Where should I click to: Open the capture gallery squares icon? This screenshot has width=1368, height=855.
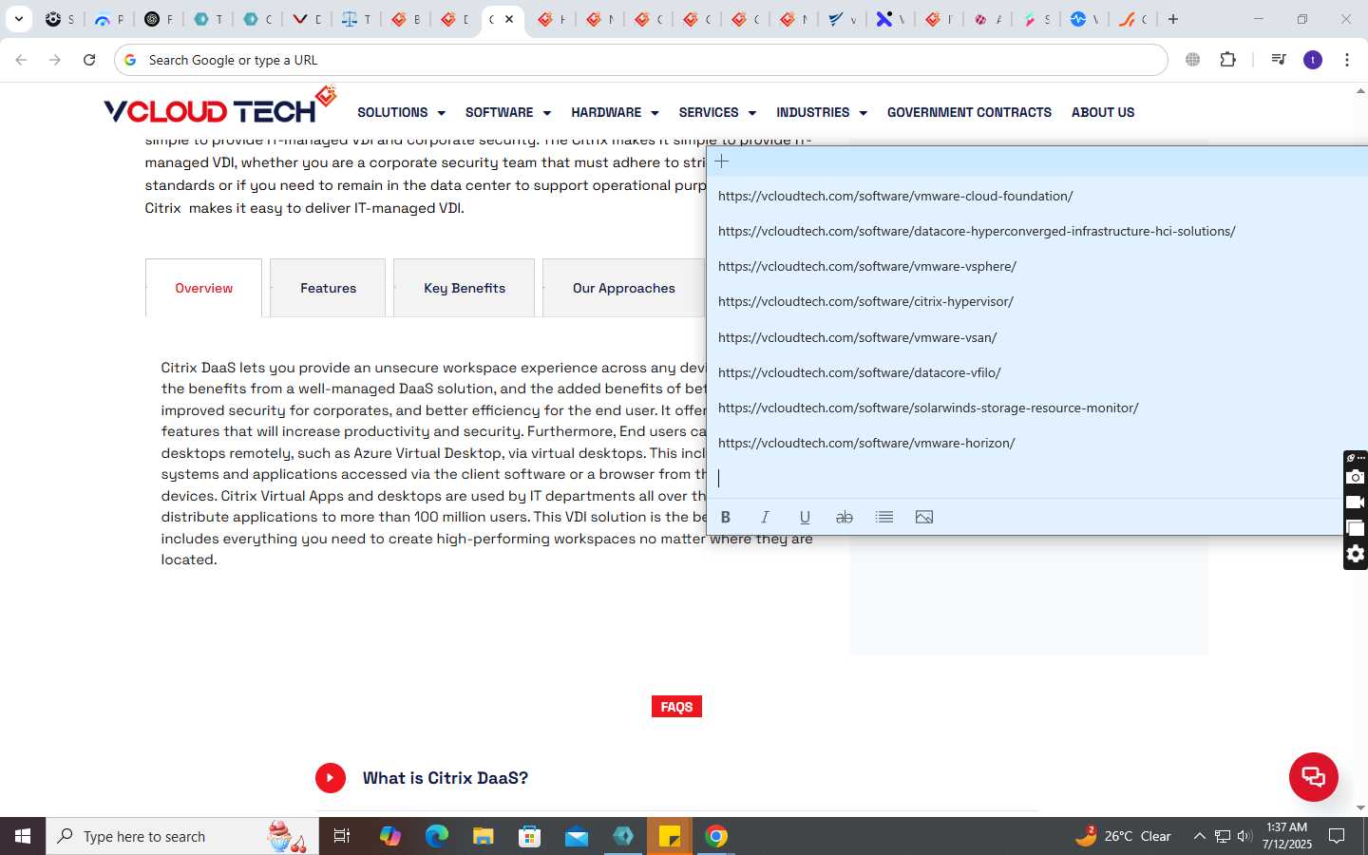pos(1356,528)
